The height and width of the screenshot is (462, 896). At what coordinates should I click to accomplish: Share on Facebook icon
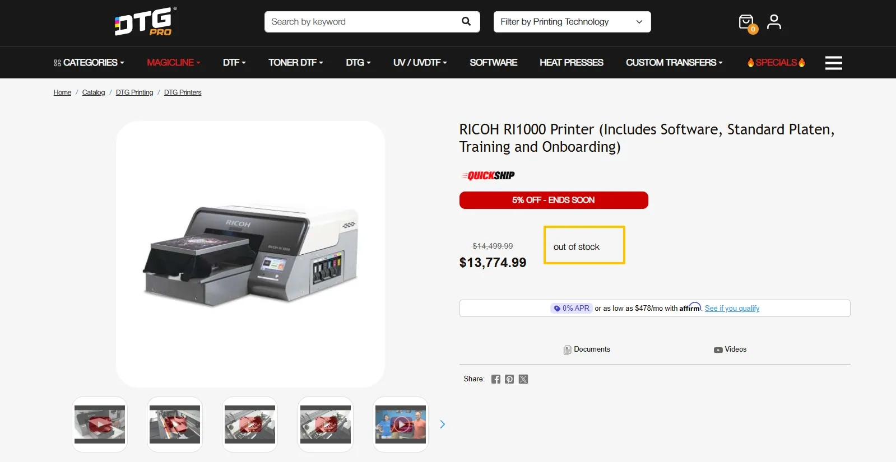click(496, 379)
